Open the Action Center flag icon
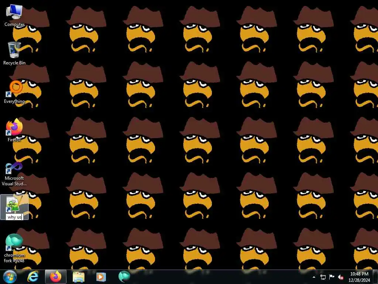Screen dimensions: 378x284 (332, 277)
